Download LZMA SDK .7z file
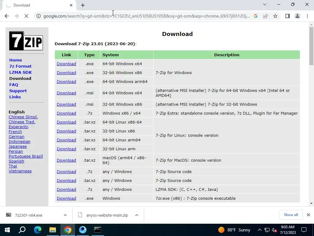 pos(66,189)
